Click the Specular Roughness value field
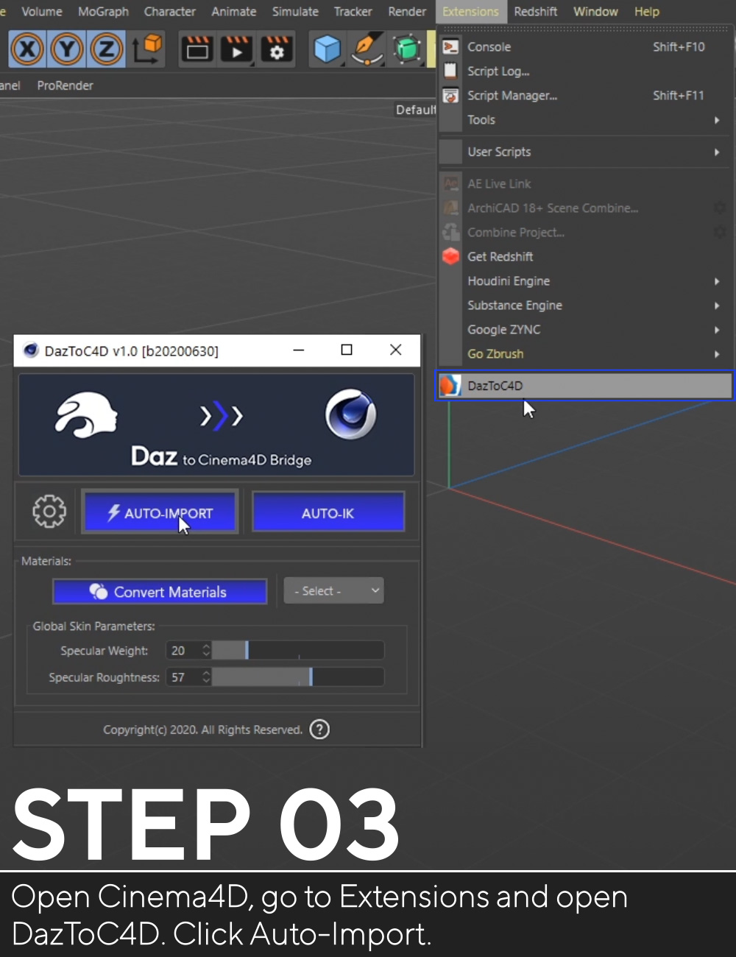 (x=183, y=677)
